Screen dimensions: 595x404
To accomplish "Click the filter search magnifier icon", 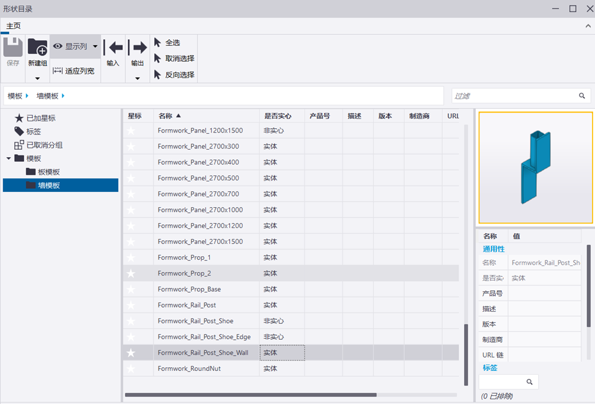I will pyautogui.click(x=582, y=96).
